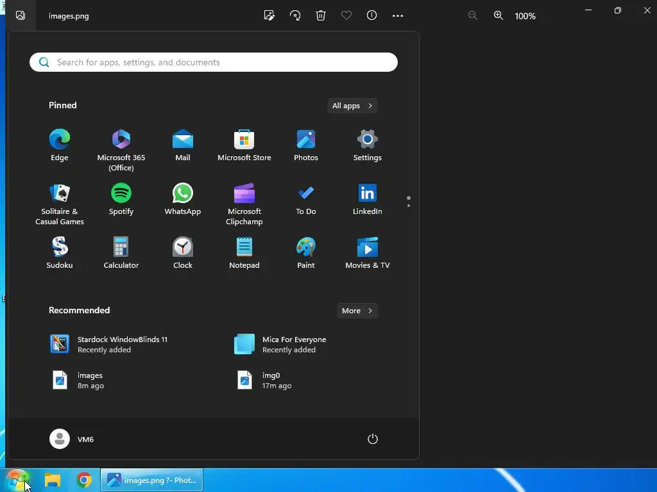Open the Calculator app

(x=121, y=253)
